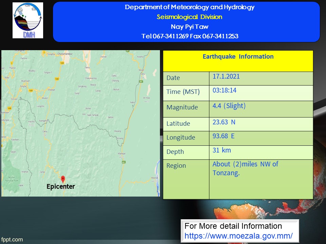Open the moezala.gov.mm website link

238,236
